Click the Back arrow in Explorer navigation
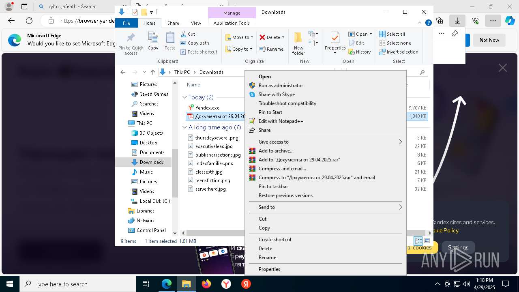The width and height of the screenshot is (519, 292). pyautogui.click(x=123, y=72)
